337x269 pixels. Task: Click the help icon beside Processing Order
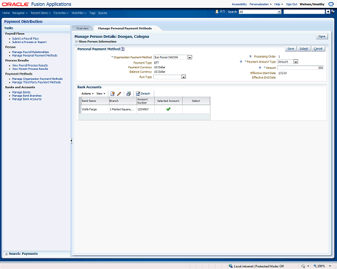[250, 56]
